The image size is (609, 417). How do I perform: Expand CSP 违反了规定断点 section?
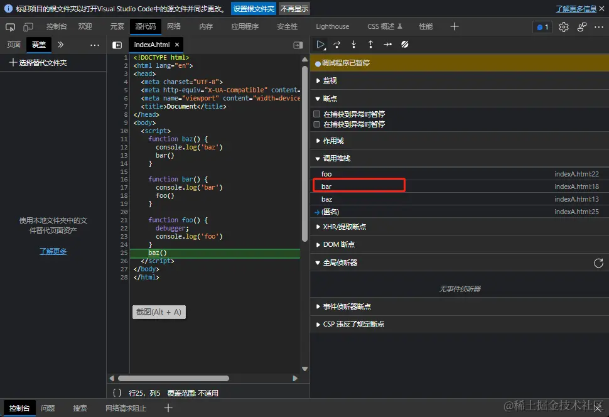pos(460,324)
